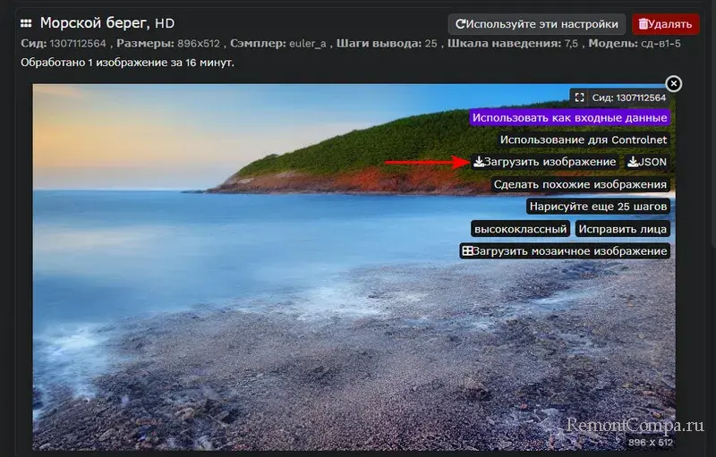This screenshot has width=716, height=457.
Task: Click the generated seashore image
Action: (x=268, y=313)
